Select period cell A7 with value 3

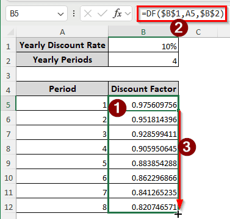(62, 133)
